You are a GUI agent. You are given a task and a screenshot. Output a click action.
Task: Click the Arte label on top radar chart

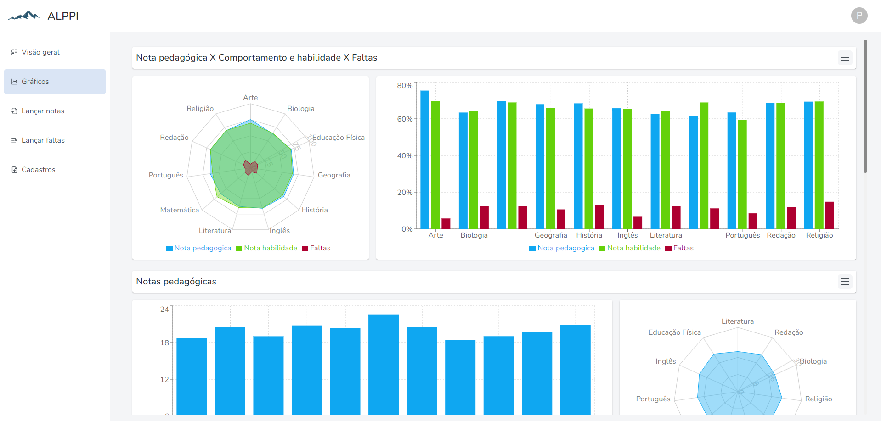point(250,98)
